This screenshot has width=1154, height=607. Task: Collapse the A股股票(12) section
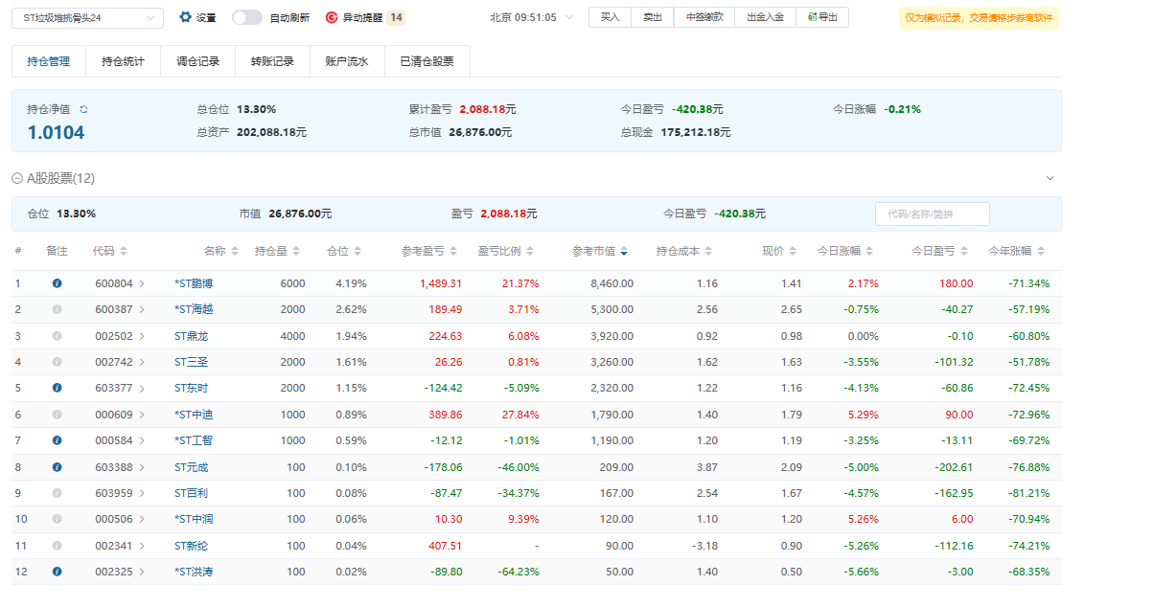click(17, 179)
